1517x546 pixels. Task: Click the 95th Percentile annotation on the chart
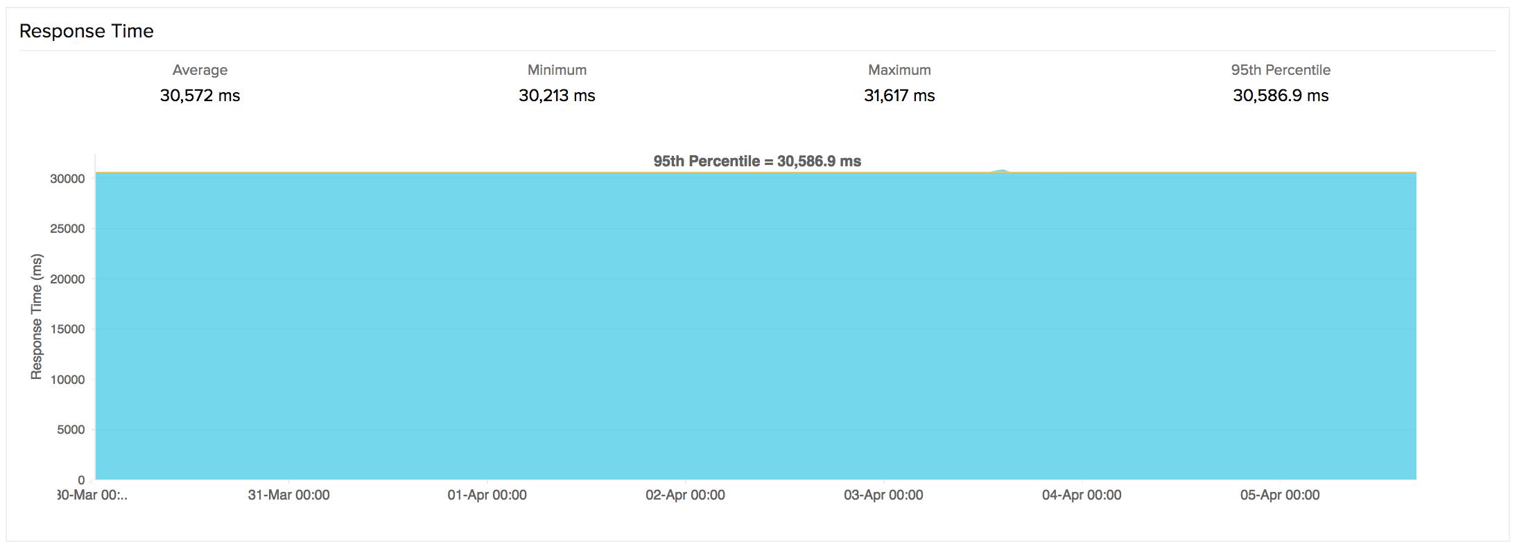(757, 161)
